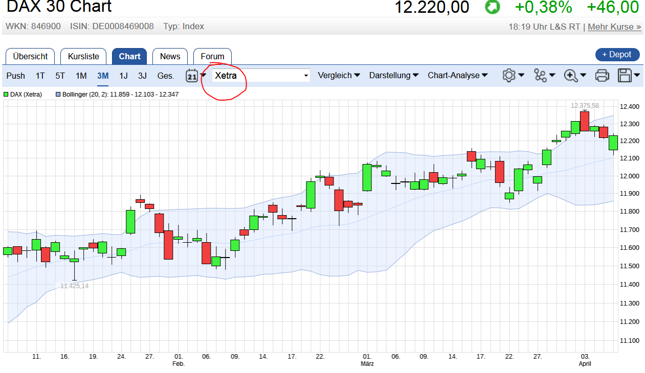The height and width of the screenshot is (373, 645).
Task: Expand the share icon dropdown arrow
Action: coord(552,76)
